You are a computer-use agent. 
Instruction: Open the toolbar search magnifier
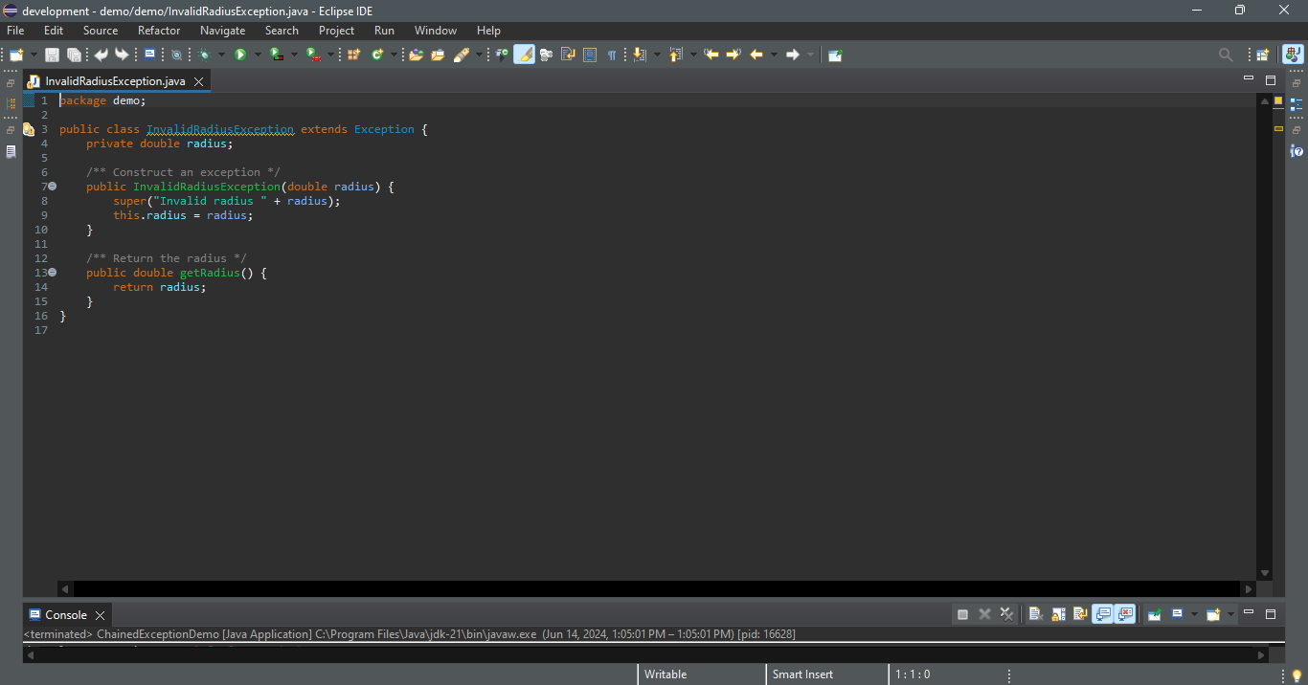pyautogui.click(x=1226, y=55)
